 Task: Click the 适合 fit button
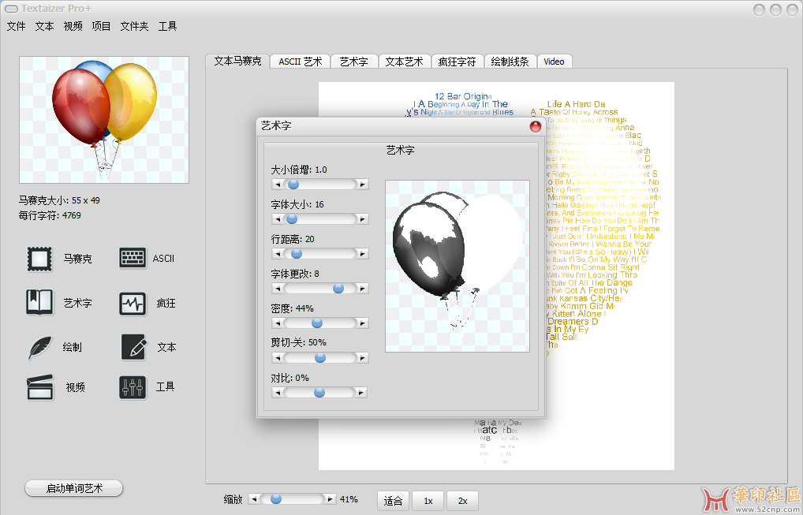[x=393, y=501]
